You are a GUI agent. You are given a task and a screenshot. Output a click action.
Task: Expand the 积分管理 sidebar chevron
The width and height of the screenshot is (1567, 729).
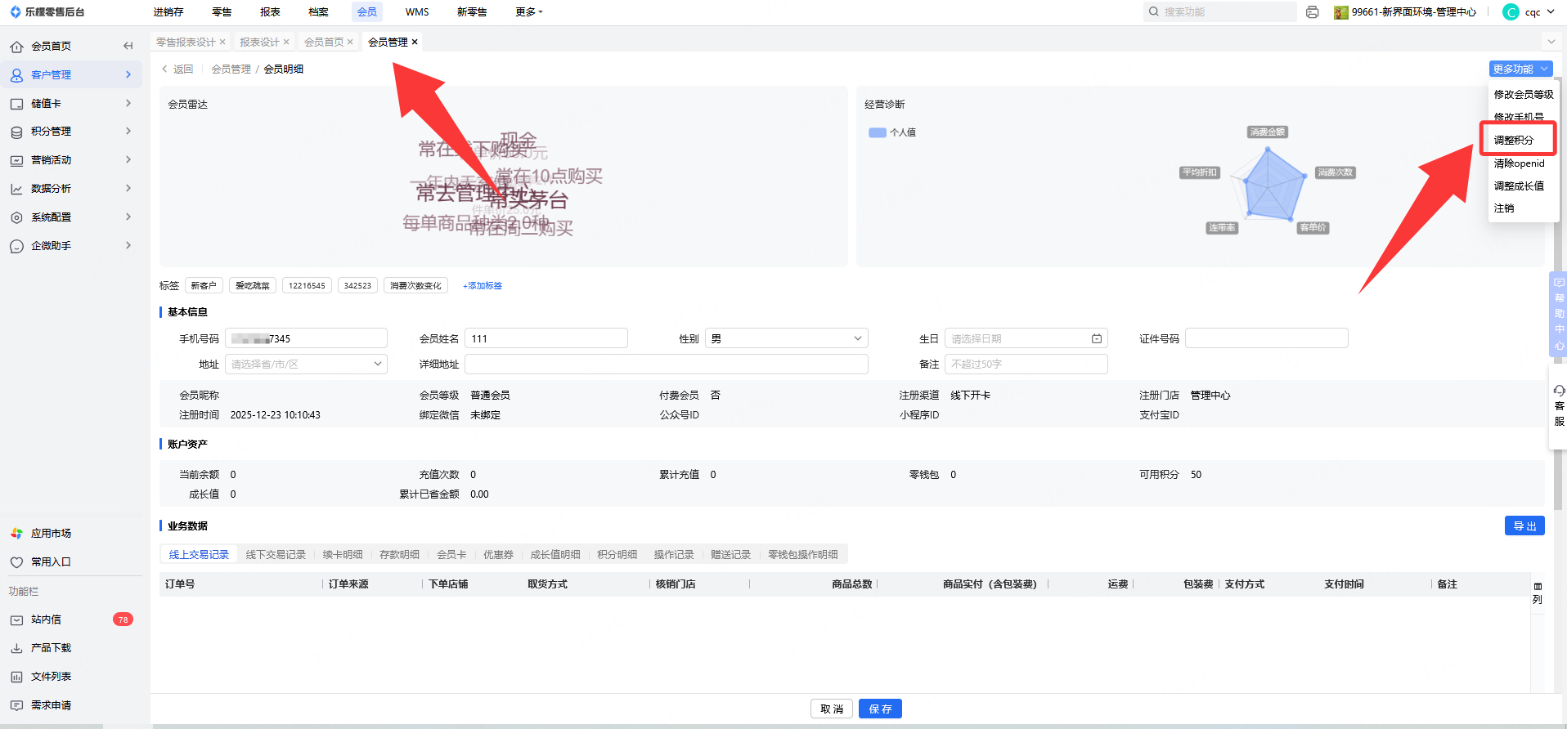(x=128, y=131)
